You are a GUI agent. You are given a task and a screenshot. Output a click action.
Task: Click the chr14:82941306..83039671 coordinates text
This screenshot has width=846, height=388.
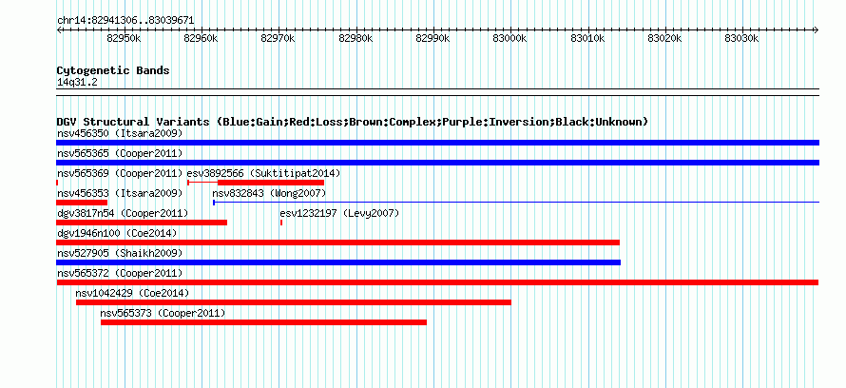pyautogui.click(x=125, y=21)
